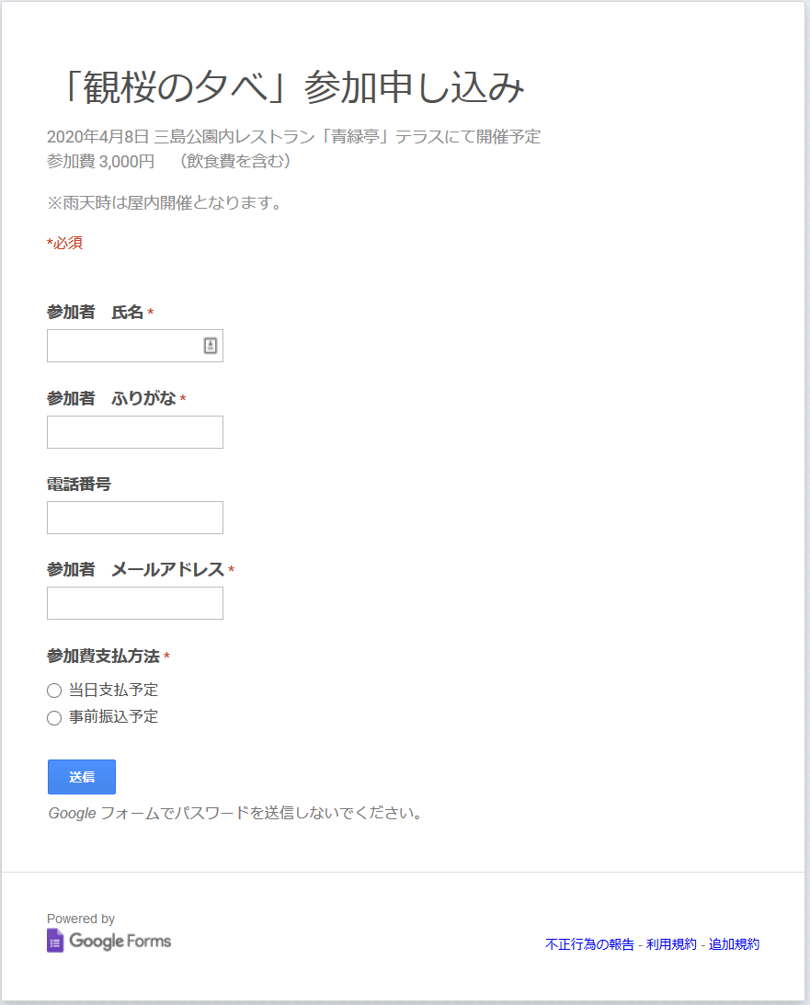Viewport: 810px width, 1005px height.
Task: Click the 参加者 ふりがな question label
Action: click(x=111, y=398)
